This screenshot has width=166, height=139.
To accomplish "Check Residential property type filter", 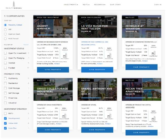I will (6, 83).
